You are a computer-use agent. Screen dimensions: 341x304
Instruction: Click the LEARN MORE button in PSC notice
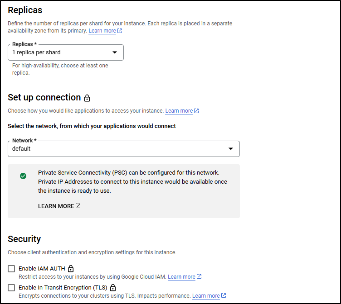coord(59,206)
